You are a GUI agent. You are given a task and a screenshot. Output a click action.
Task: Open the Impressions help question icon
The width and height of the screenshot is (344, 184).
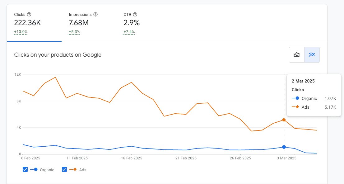pyautogui.click(x=95, y=15)
